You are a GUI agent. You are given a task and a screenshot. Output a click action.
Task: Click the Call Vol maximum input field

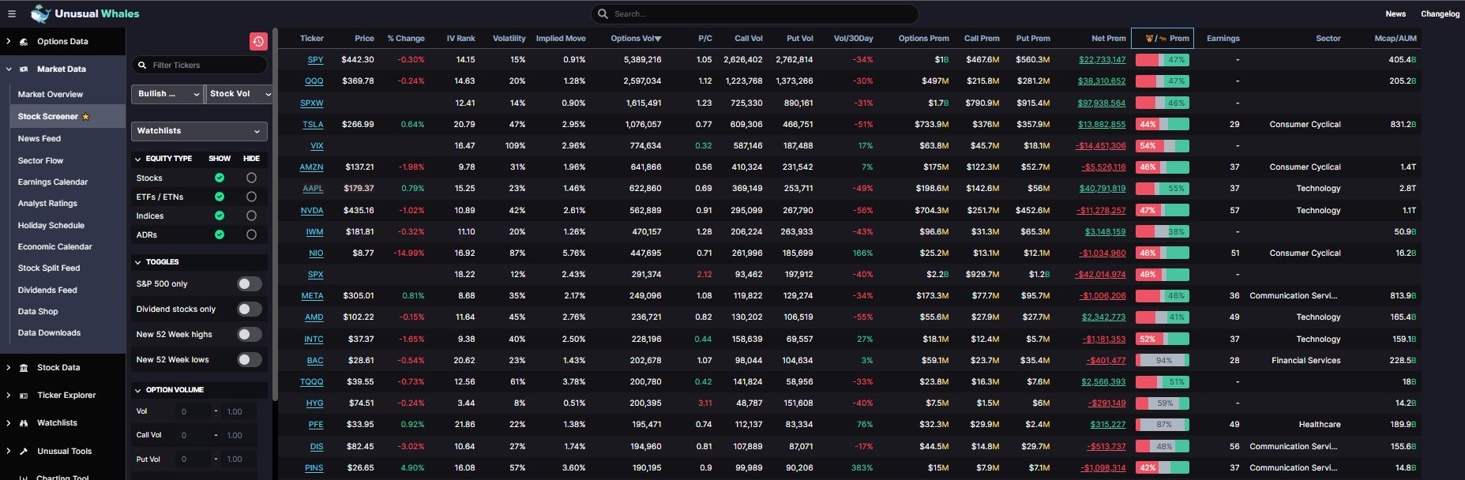[239, 436]
